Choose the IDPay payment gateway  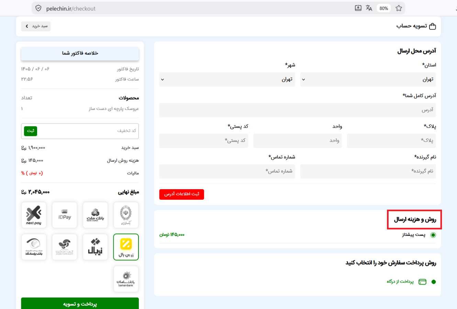(x=65, y=215)
